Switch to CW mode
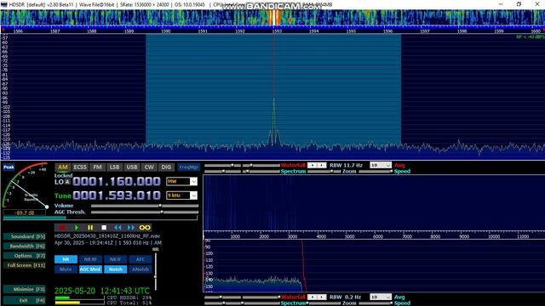The height and width of the screenshot is (306, 545). pyautogui.click(x=149, y=167)
